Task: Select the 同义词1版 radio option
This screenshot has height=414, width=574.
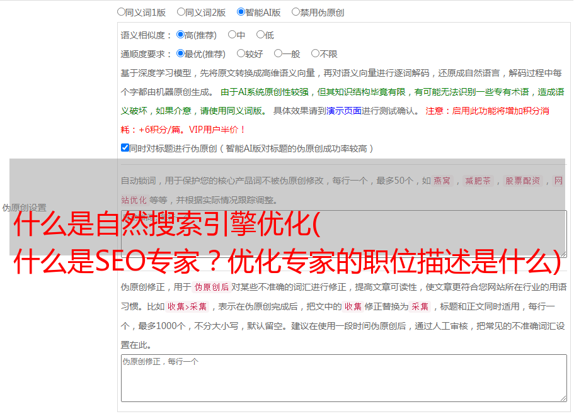Action: tap(121, 12)
